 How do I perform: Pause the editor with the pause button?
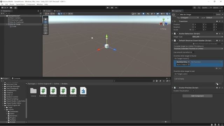[x=112, y=8]
